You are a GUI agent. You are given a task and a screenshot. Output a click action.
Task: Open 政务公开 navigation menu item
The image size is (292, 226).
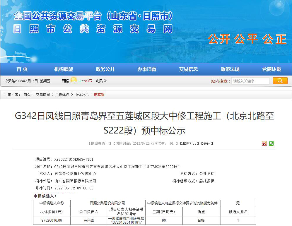pos(105,69)
